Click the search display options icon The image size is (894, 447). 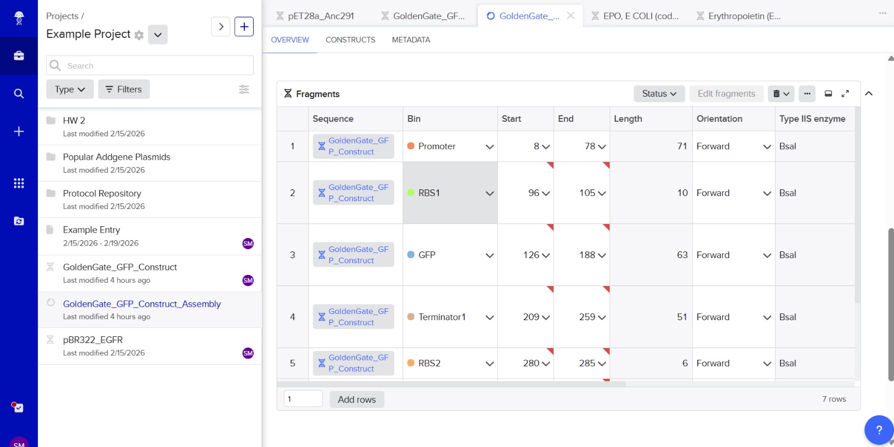pyautogui.click(x=244, y=89)
